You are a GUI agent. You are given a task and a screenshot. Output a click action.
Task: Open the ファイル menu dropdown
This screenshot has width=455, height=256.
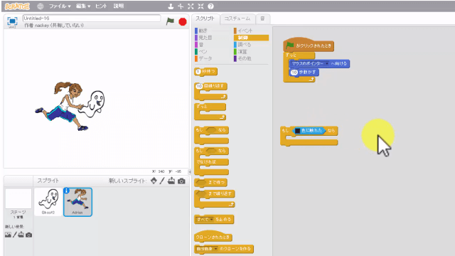[60, 6]
